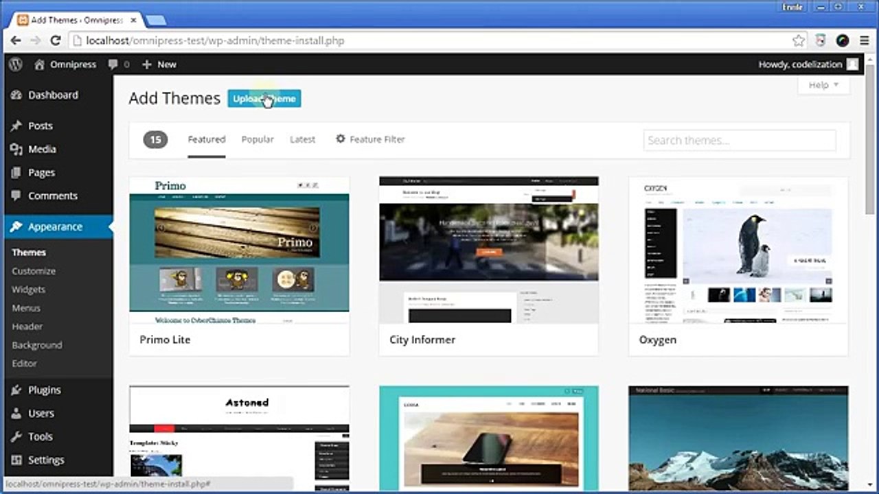Click the user avatar next to Howdy
This screenshot has height=494, width=879.
852,64
